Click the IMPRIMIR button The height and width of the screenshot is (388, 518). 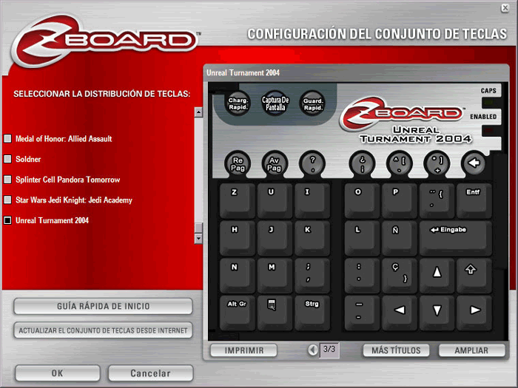[243, 350]
